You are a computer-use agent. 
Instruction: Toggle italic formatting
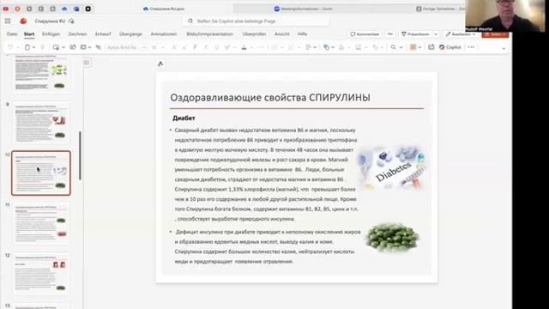click(206, 47)
